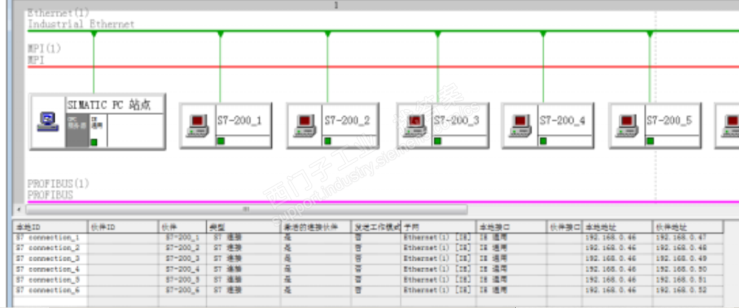Click the Ethernet(1) network label
739x308 pixels.
pos(58,13)
